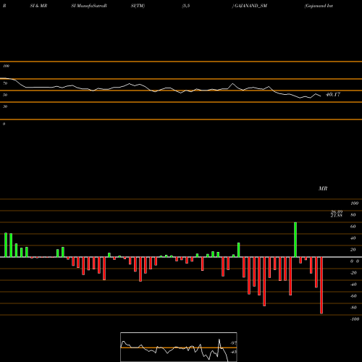Viewport: 362px width, 362px height.
Task: Click the current RSI value 40.17
Action: (x=333, y=94)
